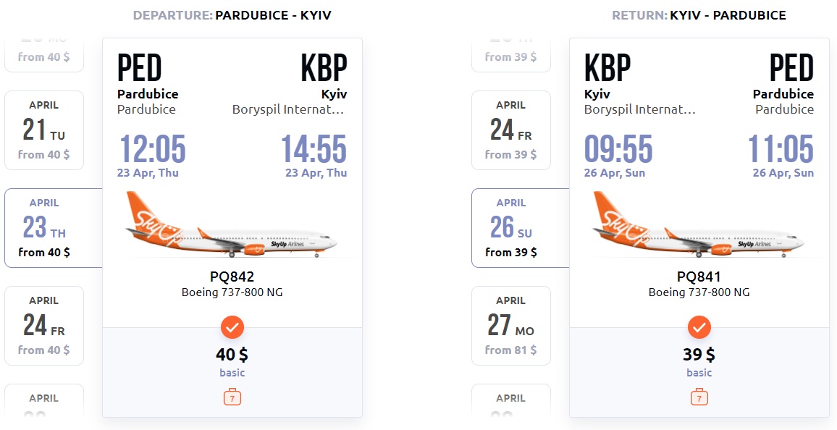Image resolution: width=837 pixels, height=430 pixels.
Task: Select April 24 FR return date from 39 $
Action: point(511,130)
